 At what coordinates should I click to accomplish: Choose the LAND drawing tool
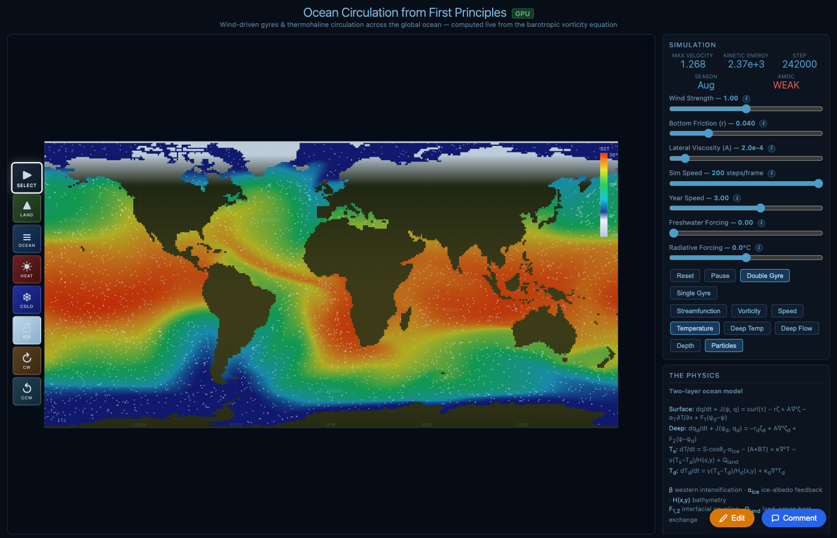tap(27, 209)
